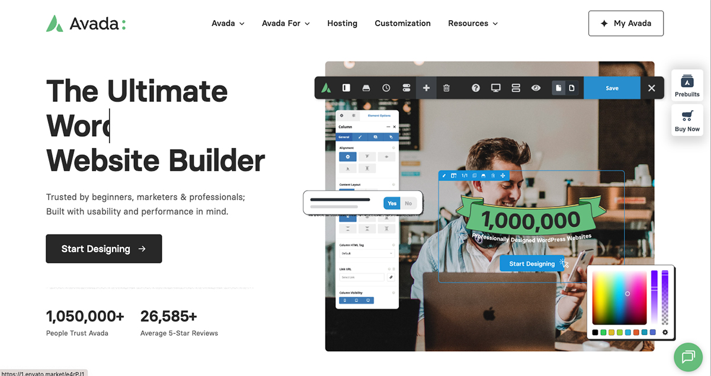Click the column layout icon in element toolbar
The width and height of the screenshot is (711, 376).
click(453, 176)
